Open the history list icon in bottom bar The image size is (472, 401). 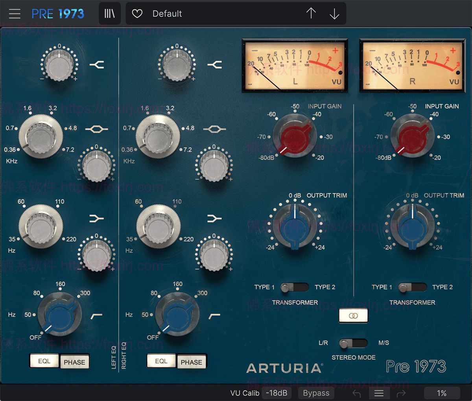[x=379, y=393]
